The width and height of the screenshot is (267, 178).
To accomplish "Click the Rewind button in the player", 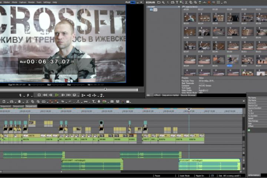I will point(45,95).
